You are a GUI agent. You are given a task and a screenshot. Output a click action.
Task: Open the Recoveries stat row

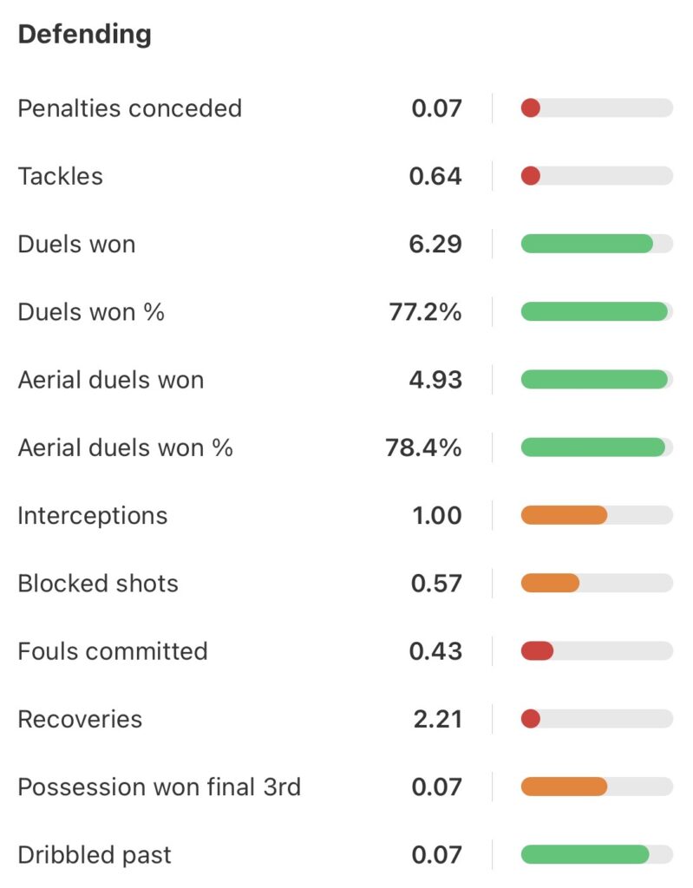[x=80, y=719]
